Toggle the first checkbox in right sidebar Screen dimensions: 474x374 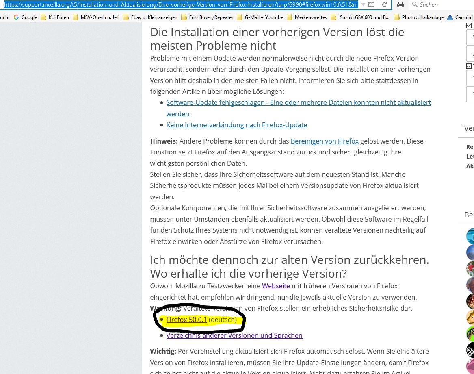[x=469, y=25]
